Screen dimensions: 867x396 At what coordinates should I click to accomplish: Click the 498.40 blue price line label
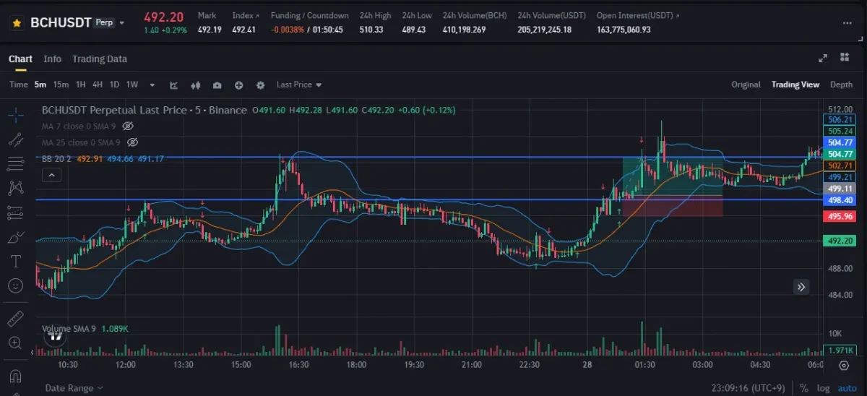840,200
